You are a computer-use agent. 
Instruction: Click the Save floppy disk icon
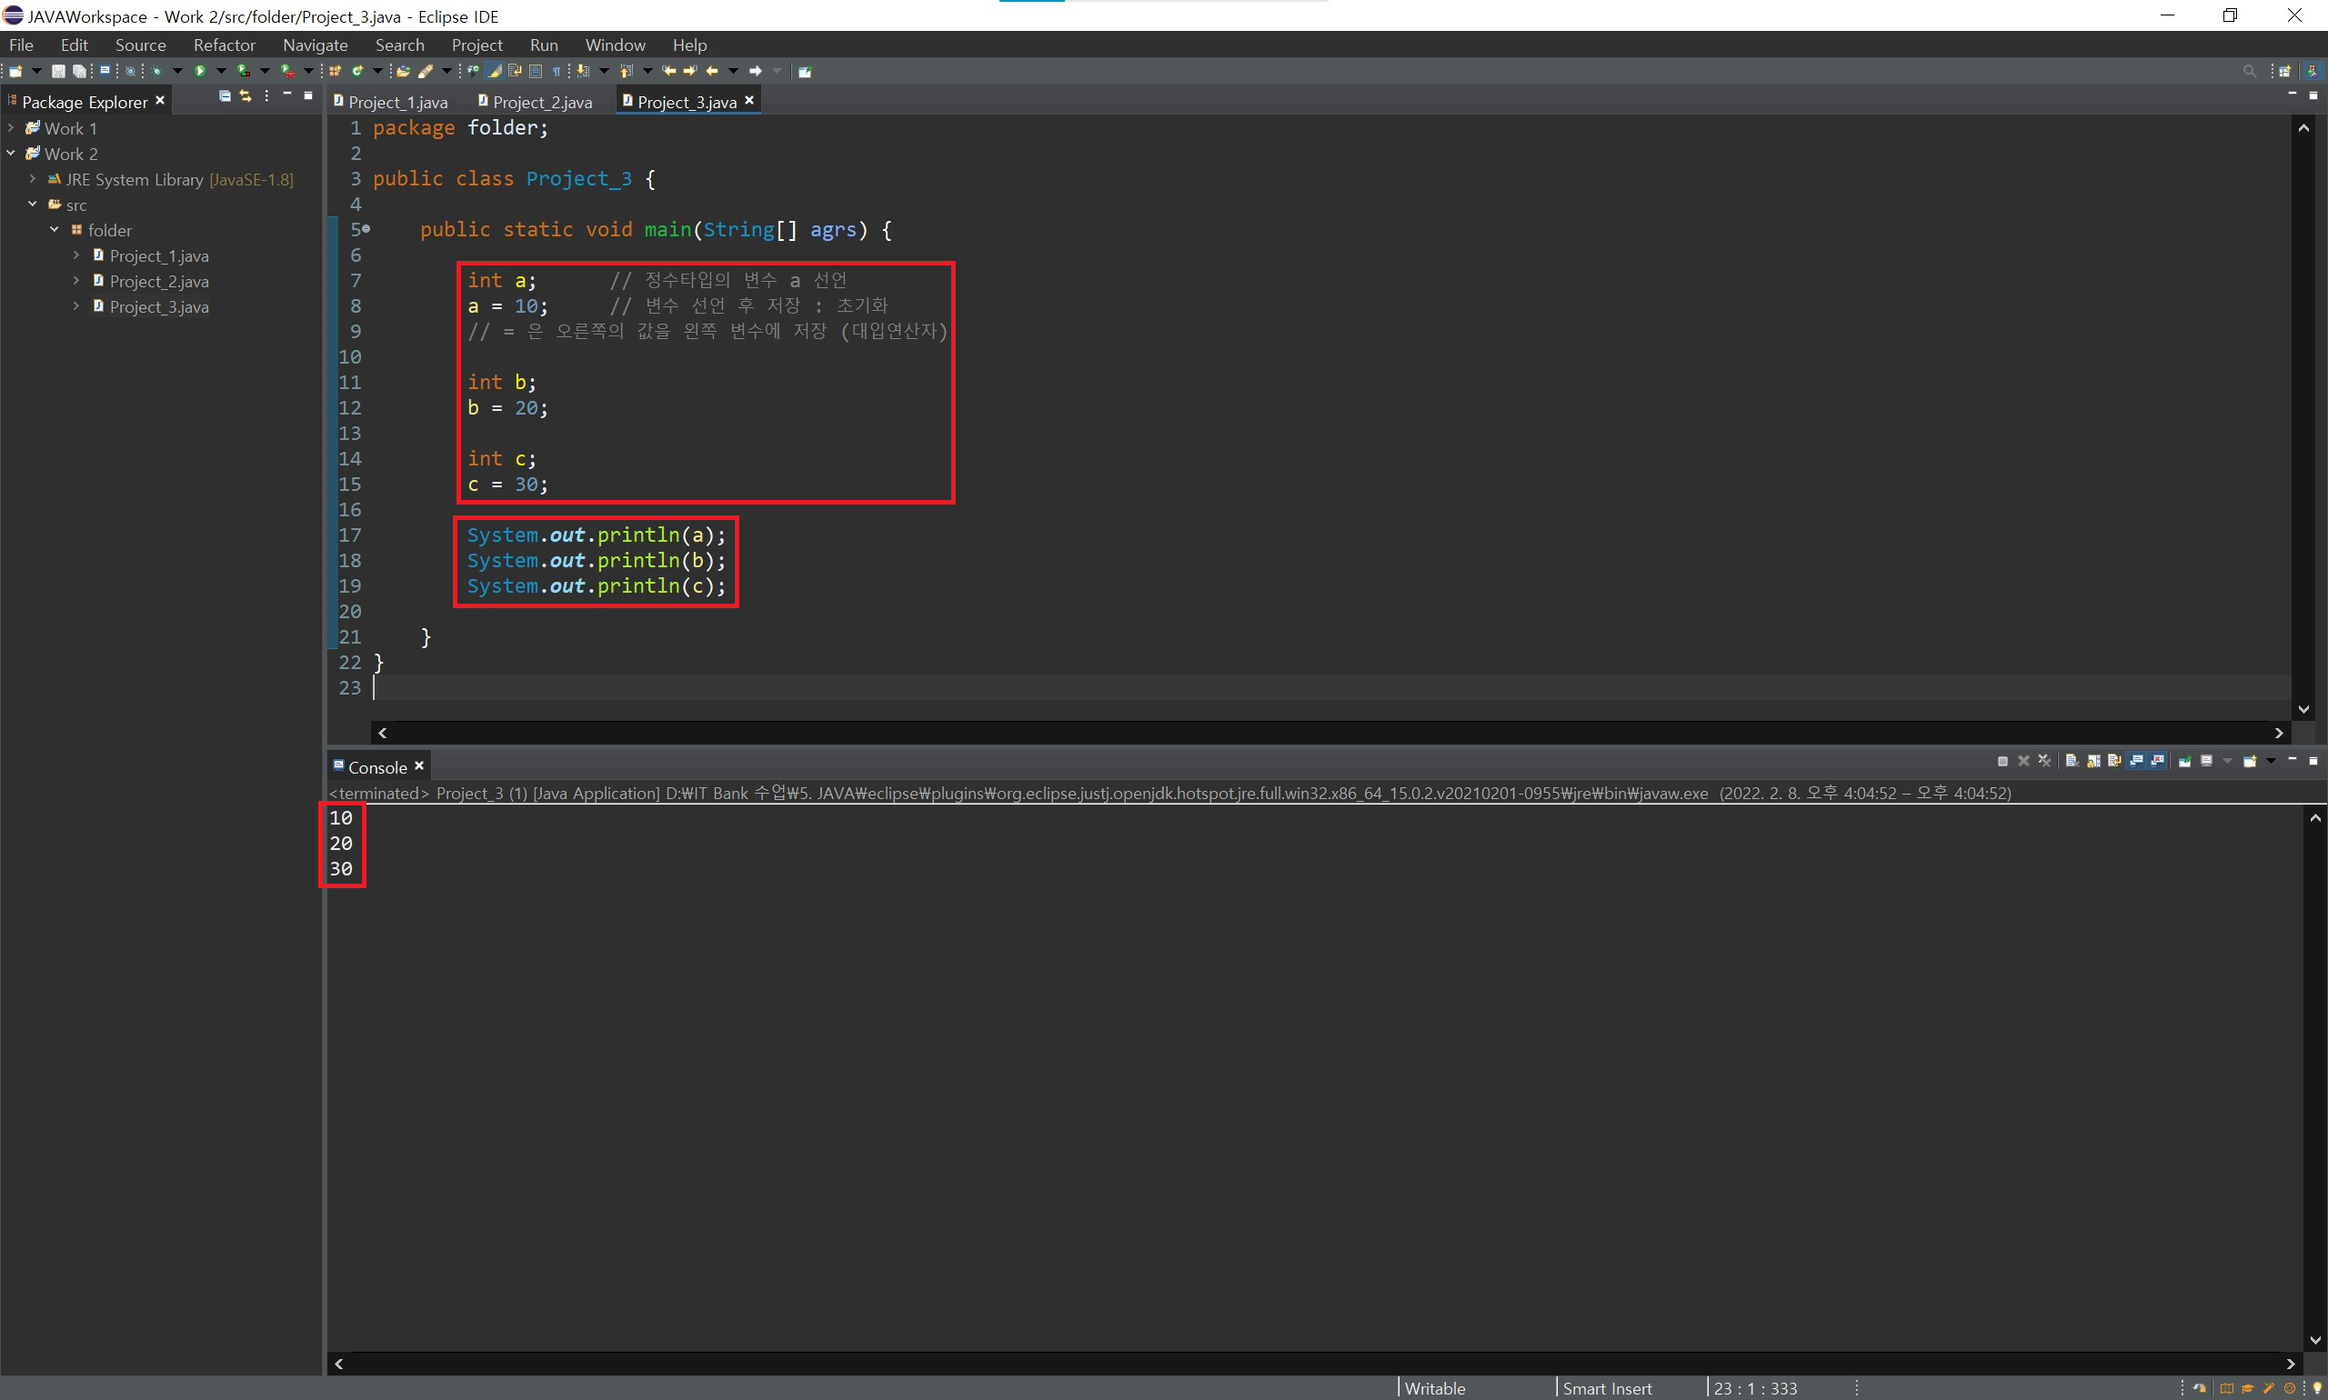tap(57, 71)
